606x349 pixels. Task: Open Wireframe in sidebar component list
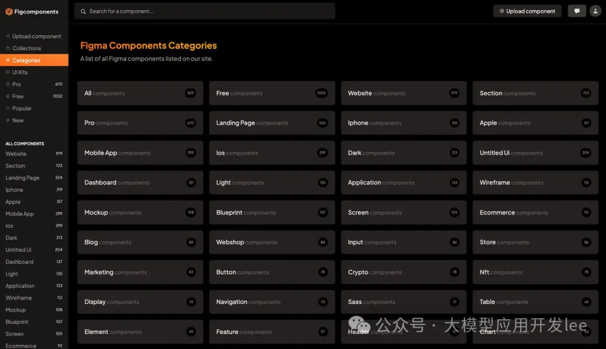click(x=34, y=297)
